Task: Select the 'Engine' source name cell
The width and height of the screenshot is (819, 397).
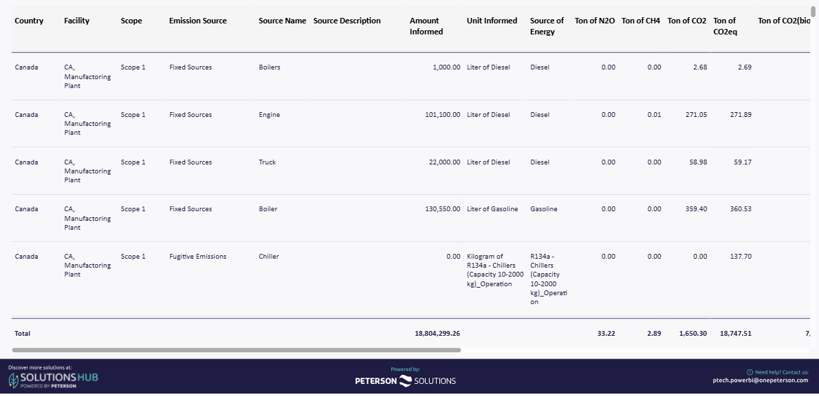Action: click(x=270, y=115)
